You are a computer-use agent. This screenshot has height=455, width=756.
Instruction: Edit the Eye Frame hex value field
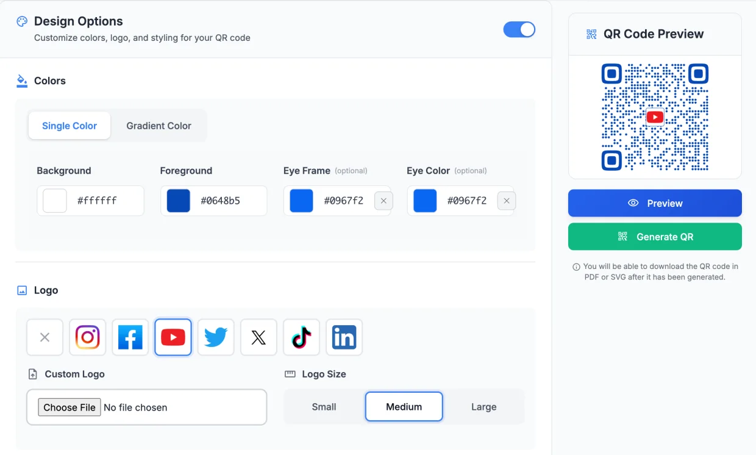tap(343, 201)
